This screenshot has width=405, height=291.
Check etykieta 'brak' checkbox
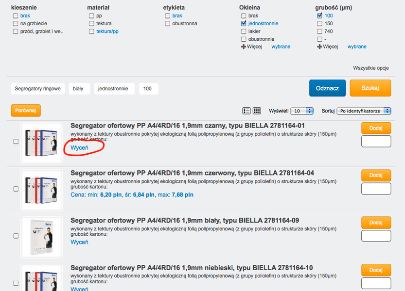[167, 16]
